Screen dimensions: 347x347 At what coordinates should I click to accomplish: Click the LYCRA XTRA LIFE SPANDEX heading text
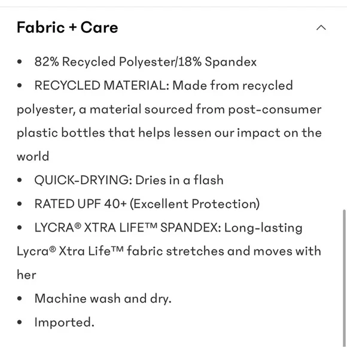point(127,227)
